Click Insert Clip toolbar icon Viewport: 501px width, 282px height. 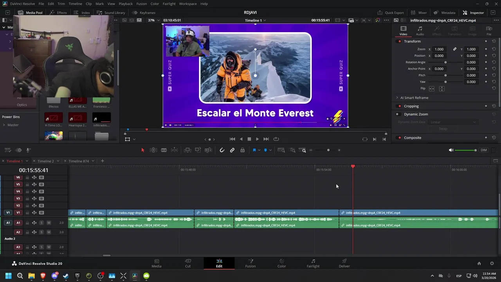(x=187, y=150)
